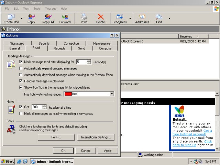Switch to the Send tab
Image resolution: width=220 pixels, height=165 pixels.
click(x=81, y=48)
